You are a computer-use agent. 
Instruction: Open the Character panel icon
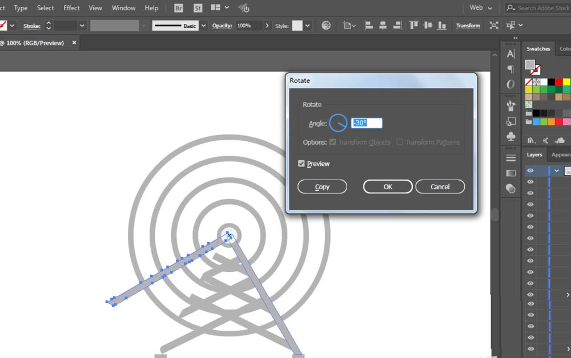[510, 54]
